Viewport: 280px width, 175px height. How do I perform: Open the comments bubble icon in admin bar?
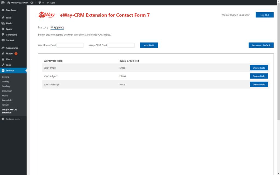pyautogui.click(x=40, y=3)
